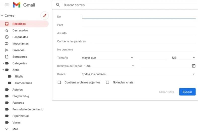Open the Recibidos inbox folder
Viewport: 201px width, 132px height.
(x=19, y=24)
